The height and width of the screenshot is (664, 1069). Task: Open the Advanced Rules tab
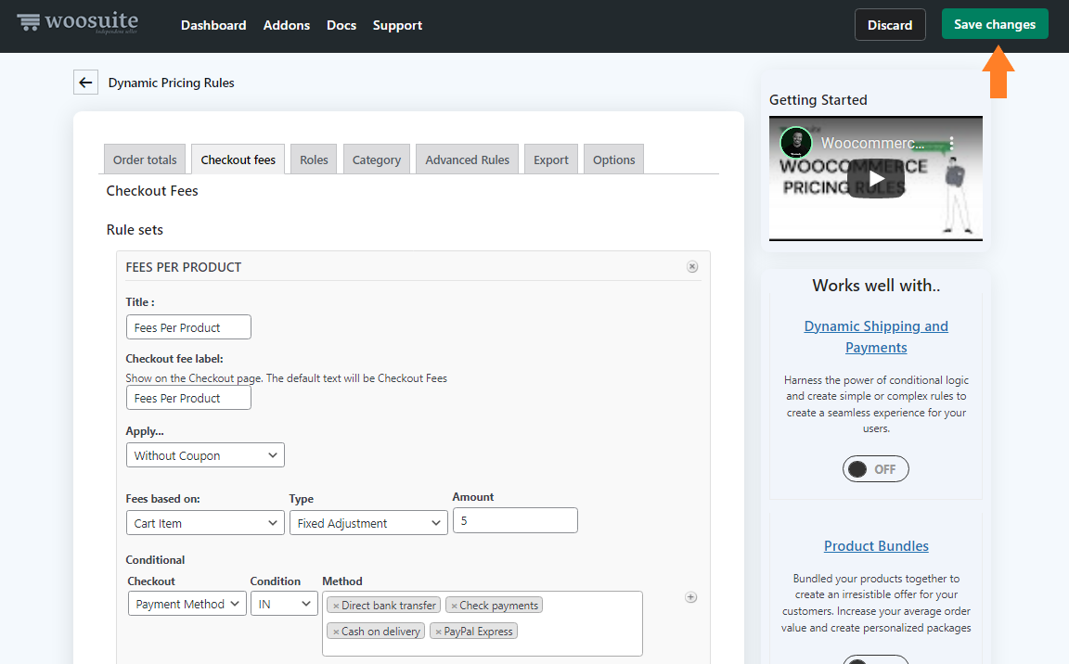click(467, 160)
